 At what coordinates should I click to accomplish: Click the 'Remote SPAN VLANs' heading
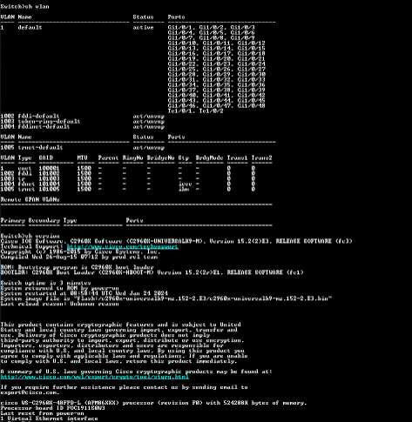click(x=30, y=199)
